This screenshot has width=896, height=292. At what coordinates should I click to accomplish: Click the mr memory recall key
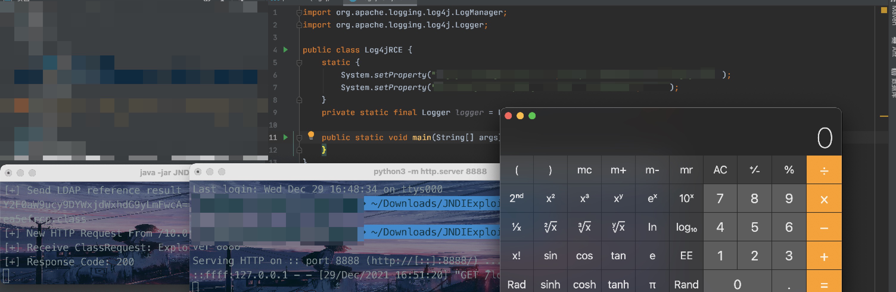tap(686, 170)
